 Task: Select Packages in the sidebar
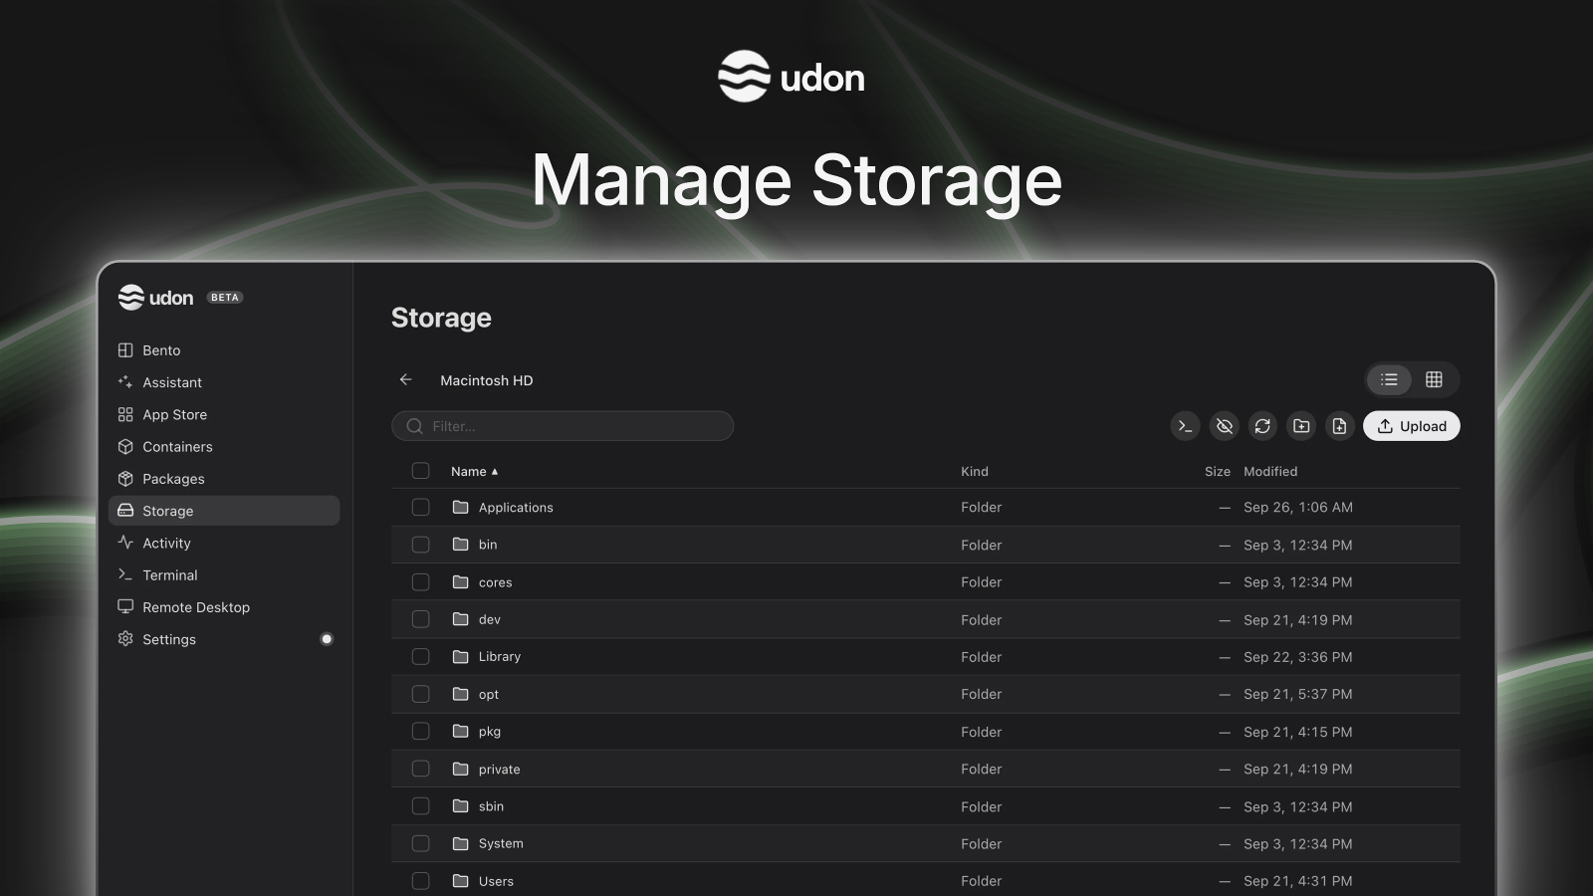point(224,479)
